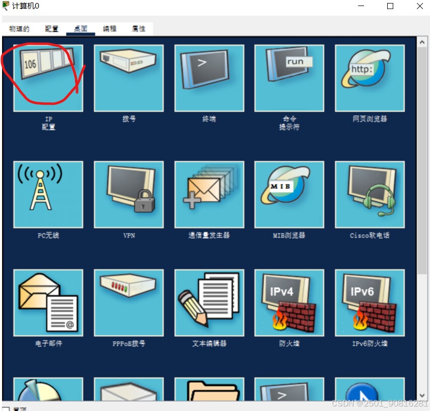The image size is (430, 411).
Task: Close the 计算机0 window
Action: (419, 6)
